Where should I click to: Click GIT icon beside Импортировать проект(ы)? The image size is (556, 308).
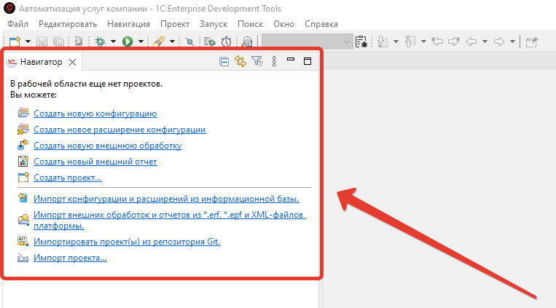[23, 241]
